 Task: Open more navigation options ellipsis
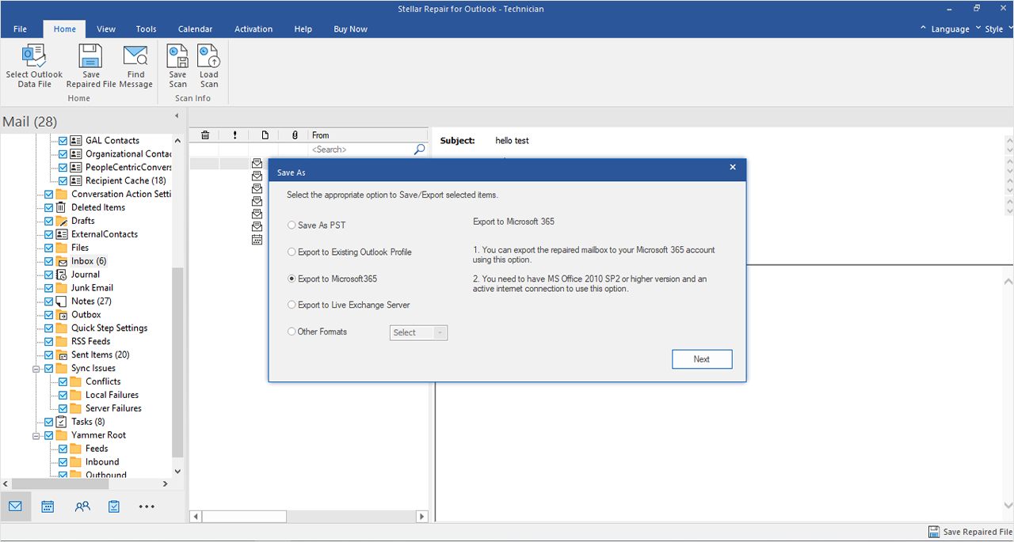pyautogui.click(x=147, y=506)
